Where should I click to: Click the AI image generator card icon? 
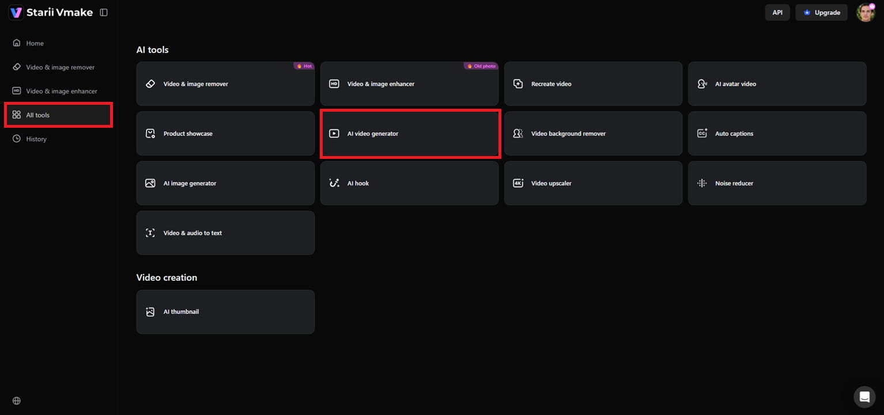[150, 183]
